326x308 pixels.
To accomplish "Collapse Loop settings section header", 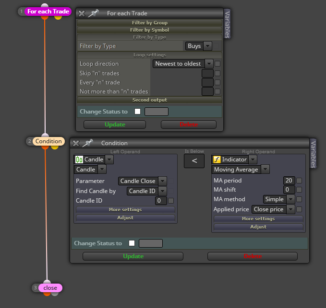I will click(x=149, y=55).
